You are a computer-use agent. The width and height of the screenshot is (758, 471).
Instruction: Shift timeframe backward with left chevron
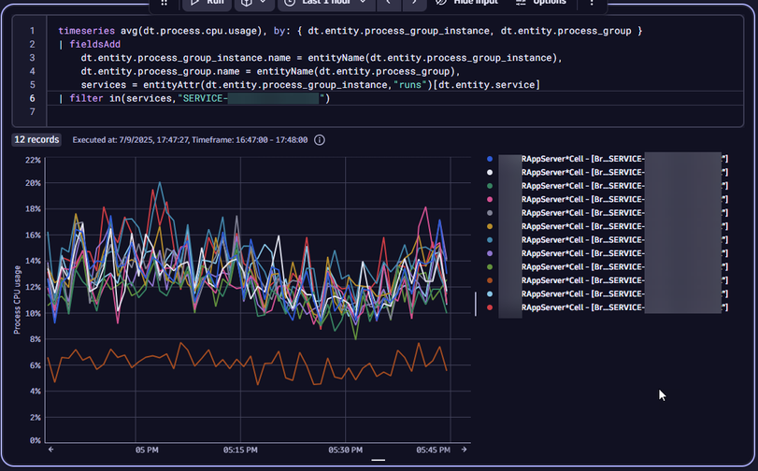(x=388, y=3)
